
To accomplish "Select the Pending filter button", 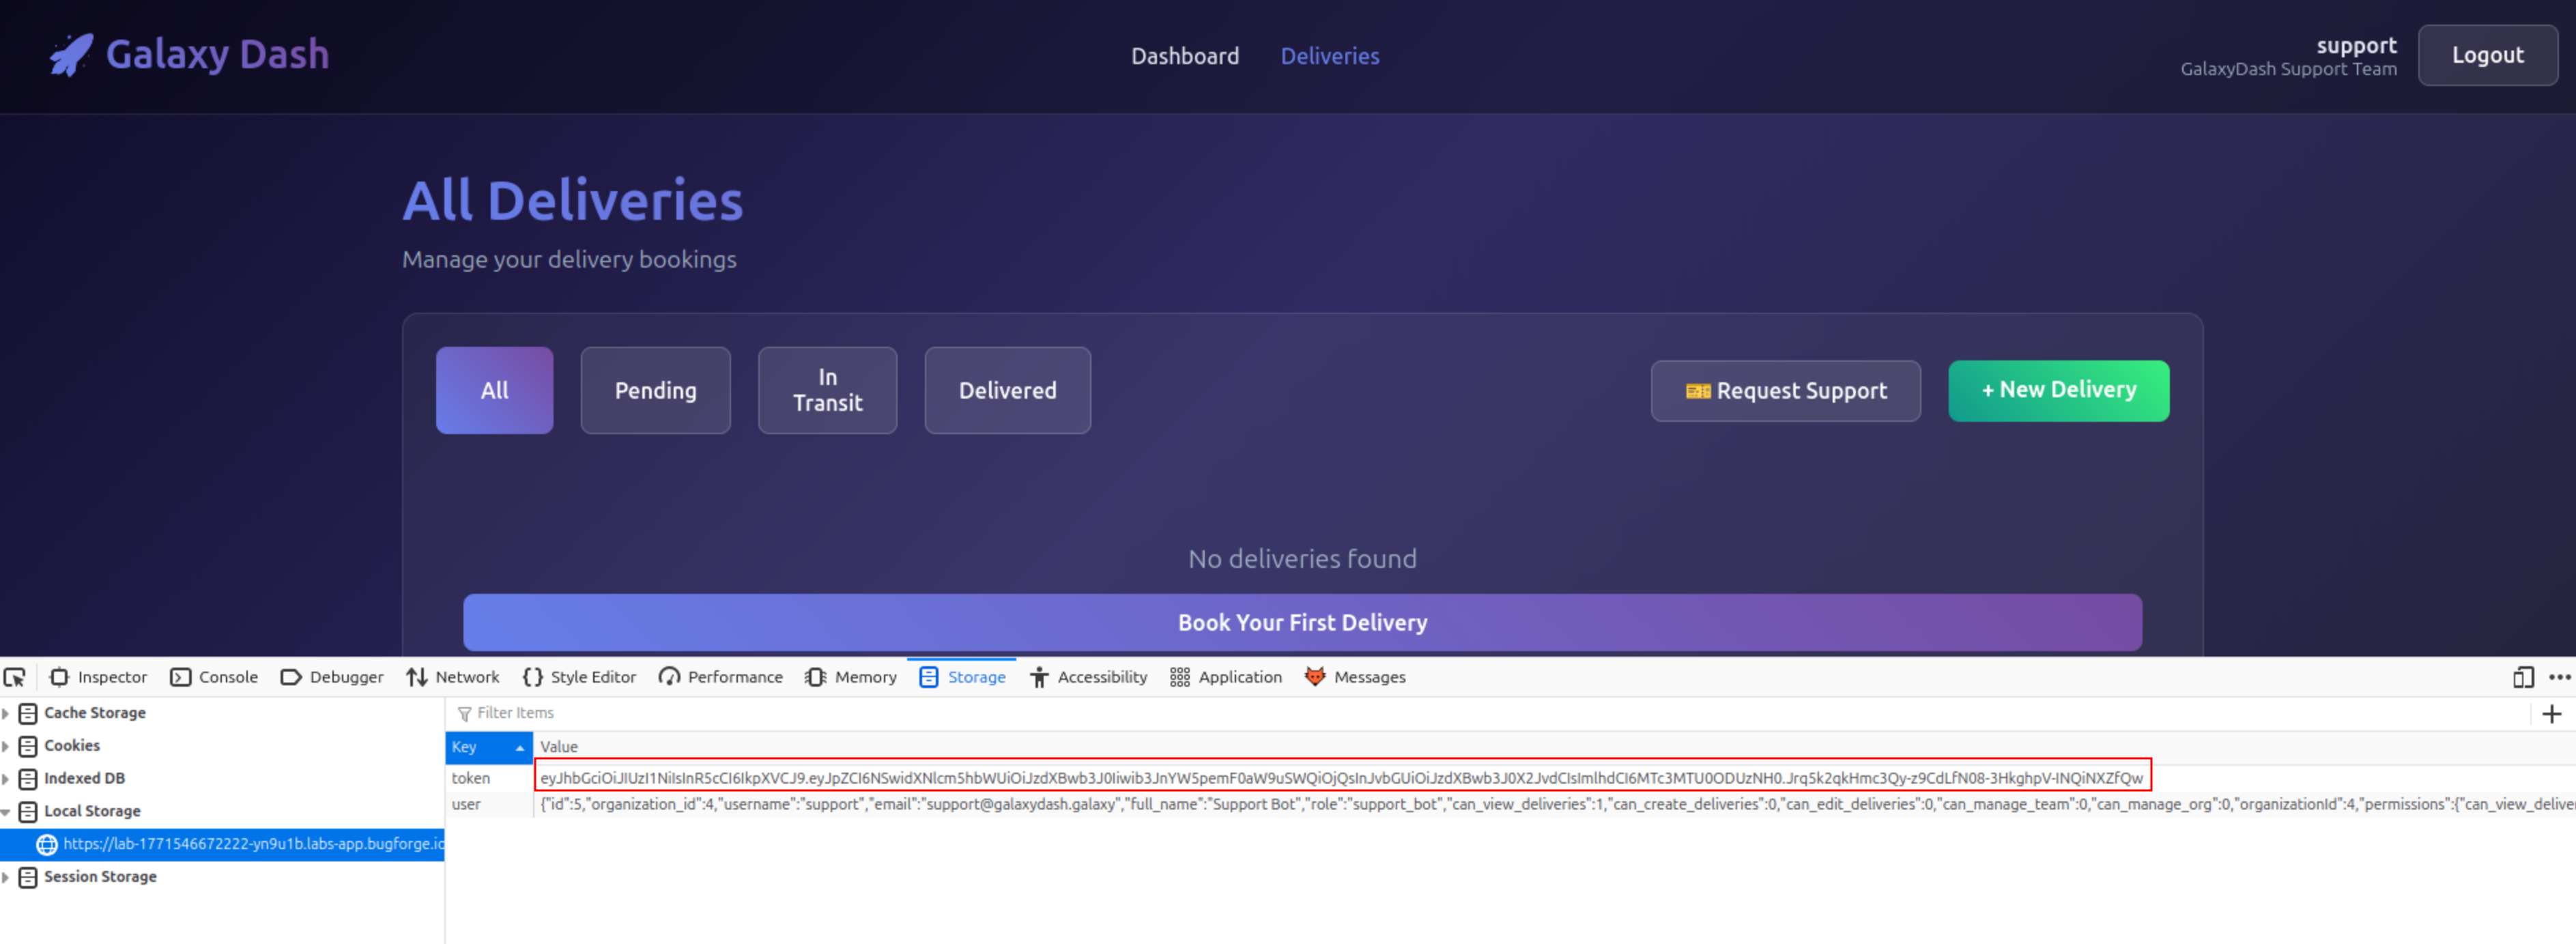I will (655, 390).
